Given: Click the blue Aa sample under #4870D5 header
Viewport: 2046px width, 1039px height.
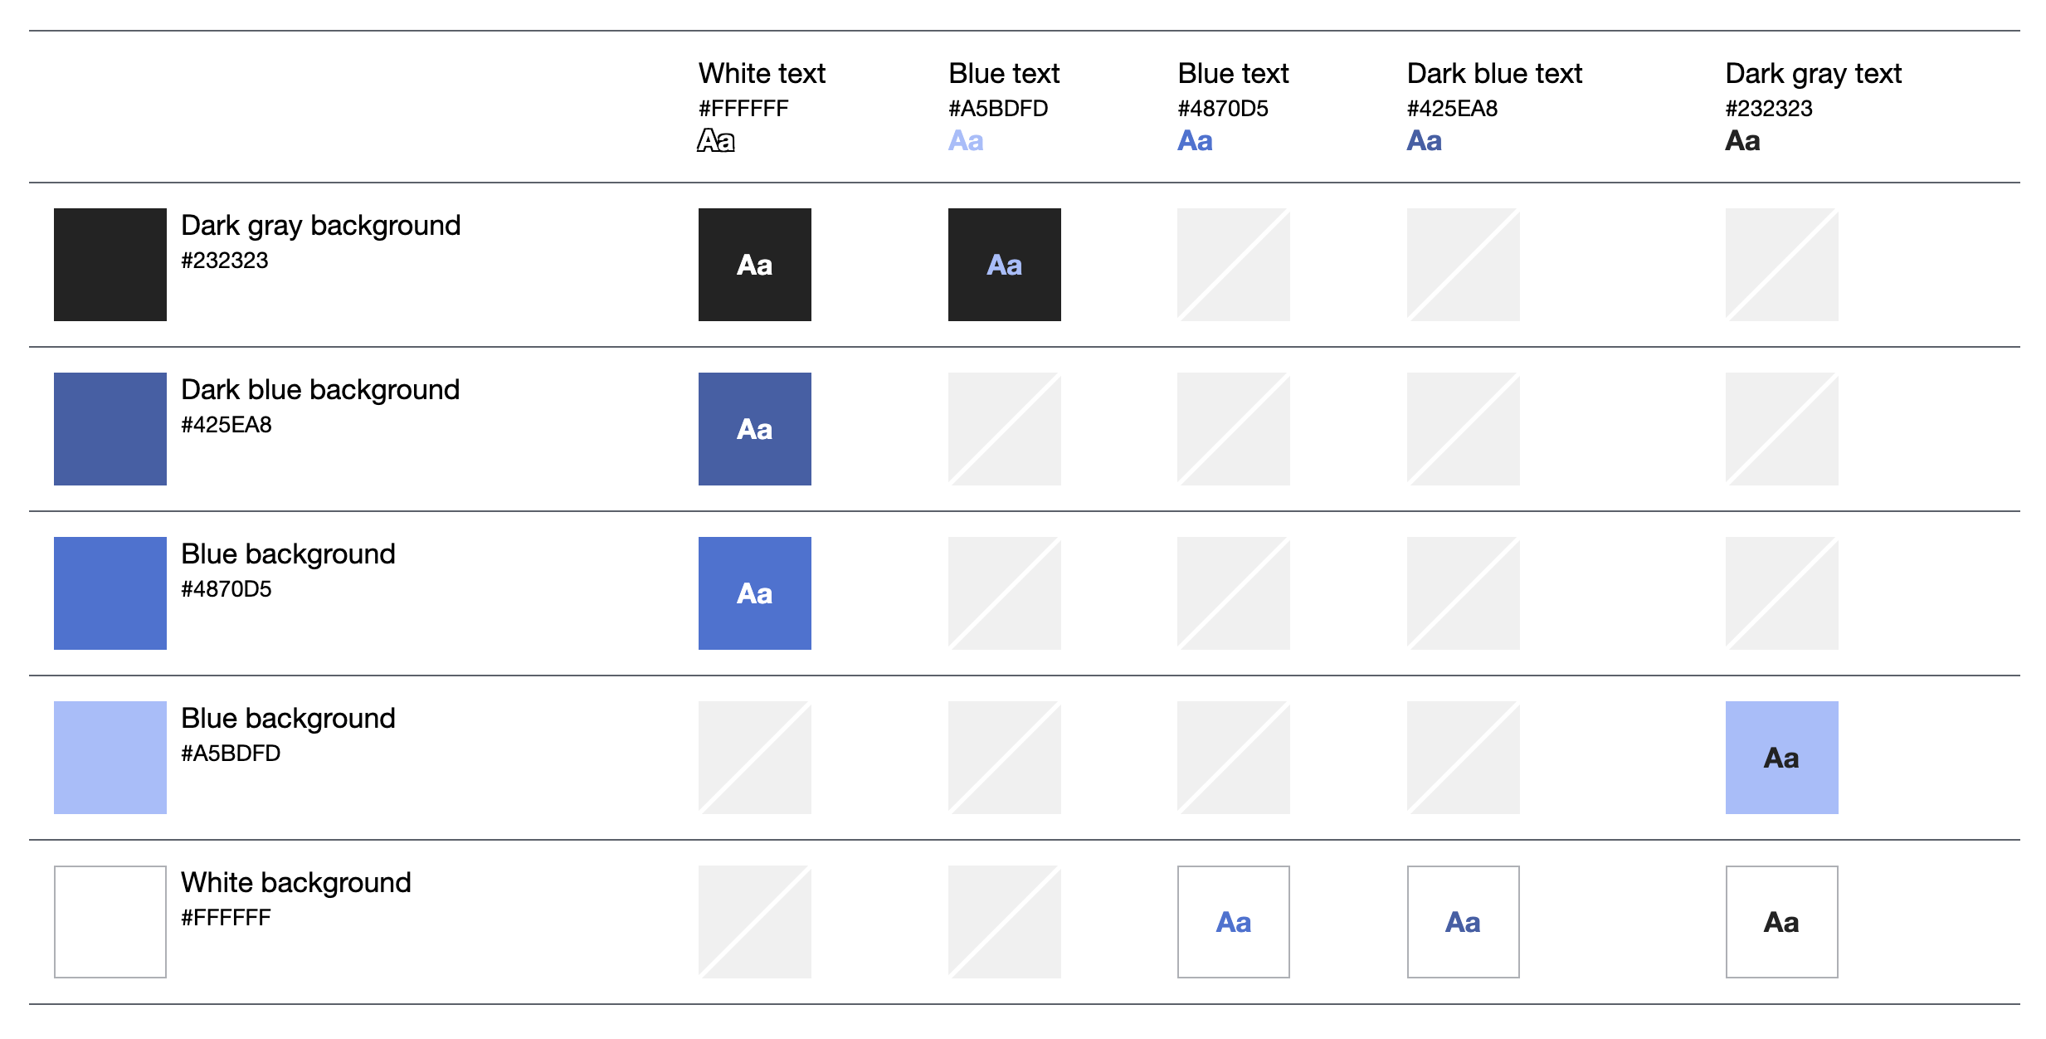Looking at the screenshot, I should (1195, 141).
